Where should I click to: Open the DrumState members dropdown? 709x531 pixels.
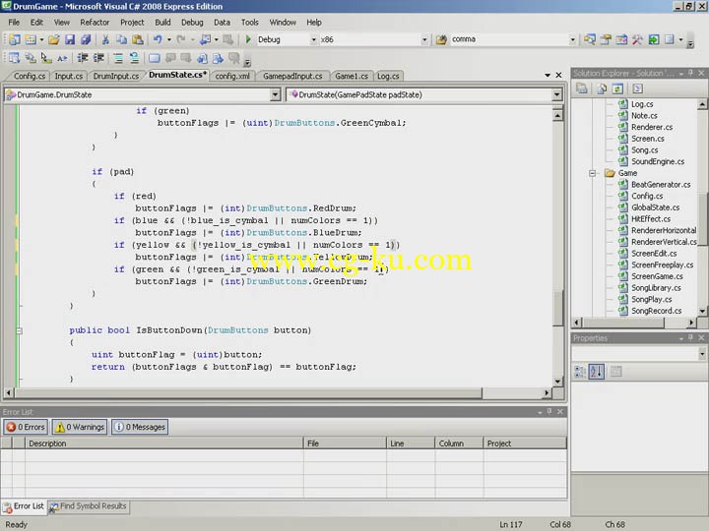point(557,94)
